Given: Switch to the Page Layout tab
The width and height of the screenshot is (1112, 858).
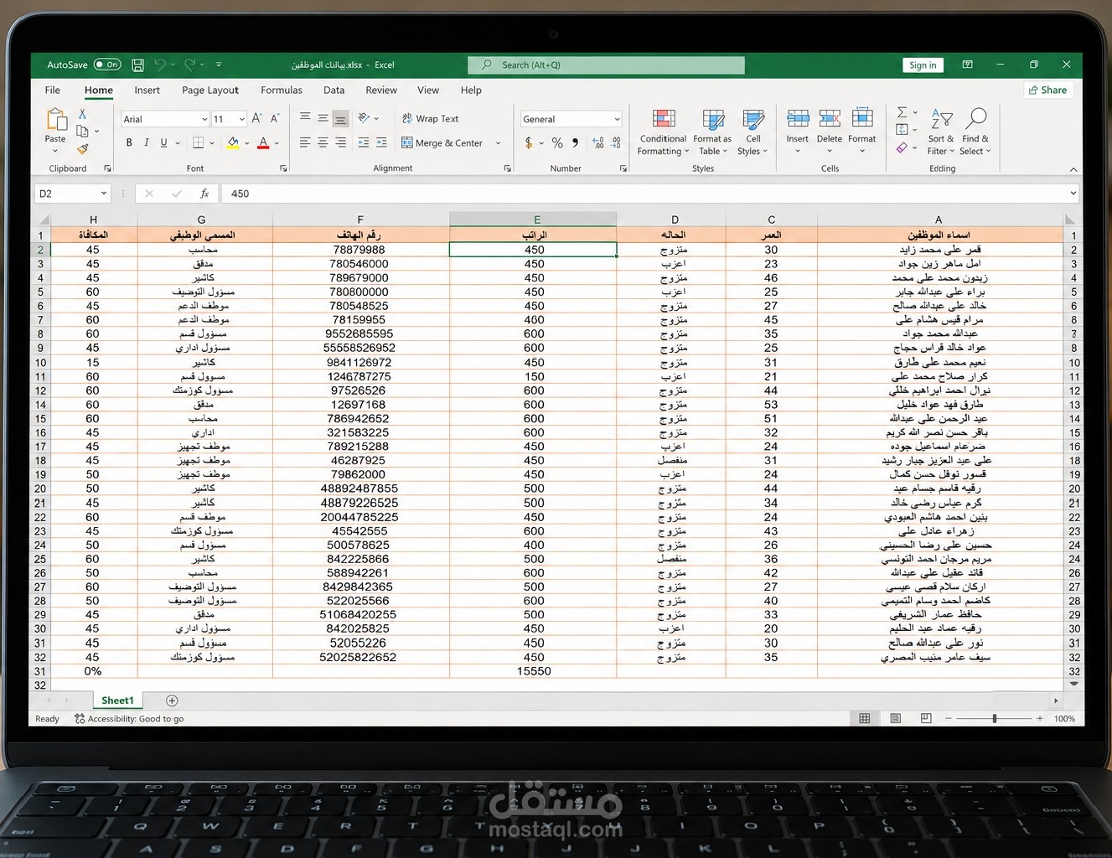Looking at the screenshot, I should [210, 90].
